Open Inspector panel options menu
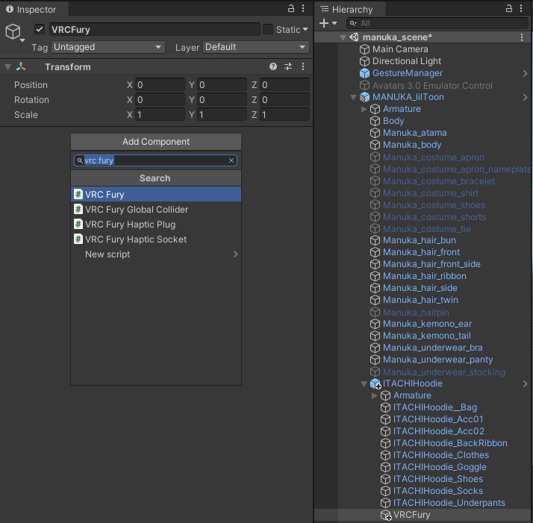The image size is (533, 523). pyautogui.click(x=303, y=8)
